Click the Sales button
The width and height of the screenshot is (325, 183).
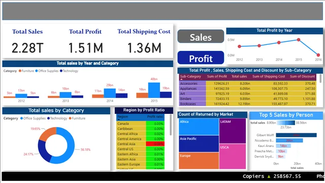(201, 37)
